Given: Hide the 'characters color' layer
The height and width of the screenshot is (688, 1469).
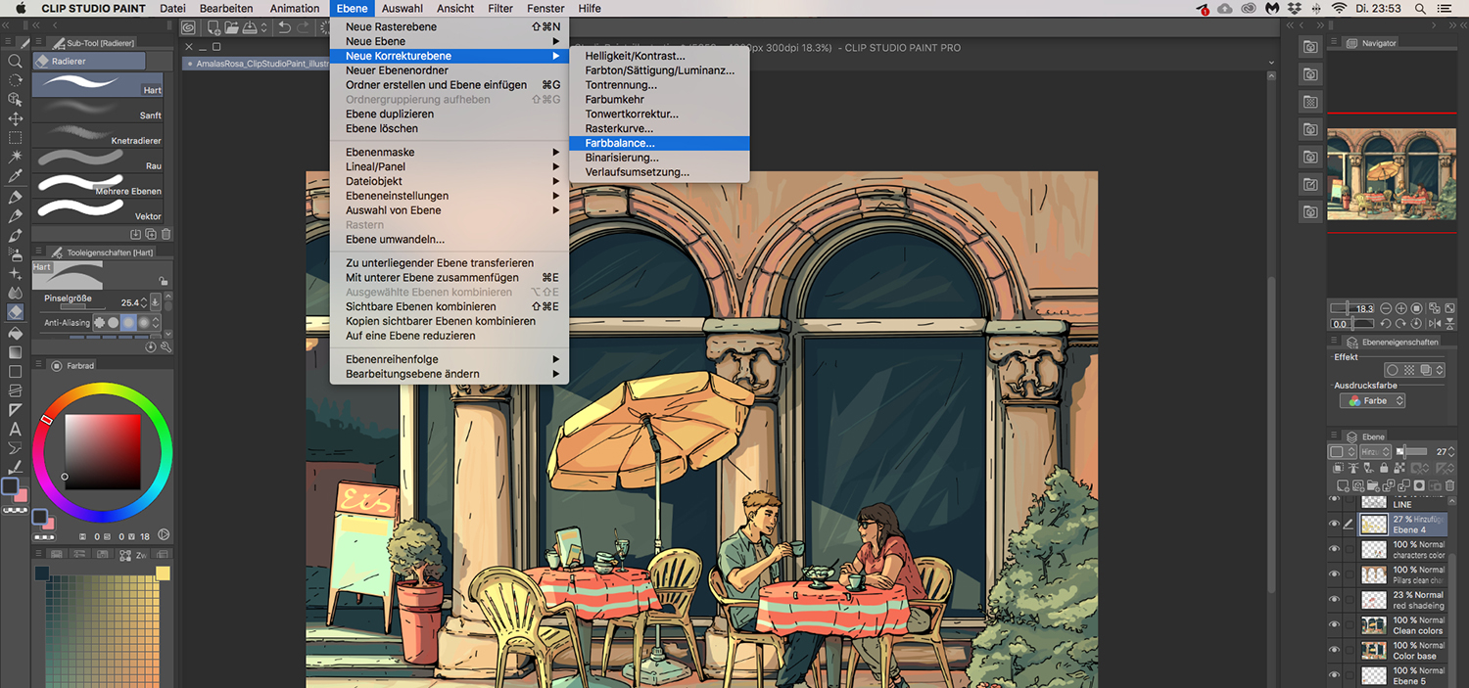Looking at the screenshot, I should tap(1334, 549).
